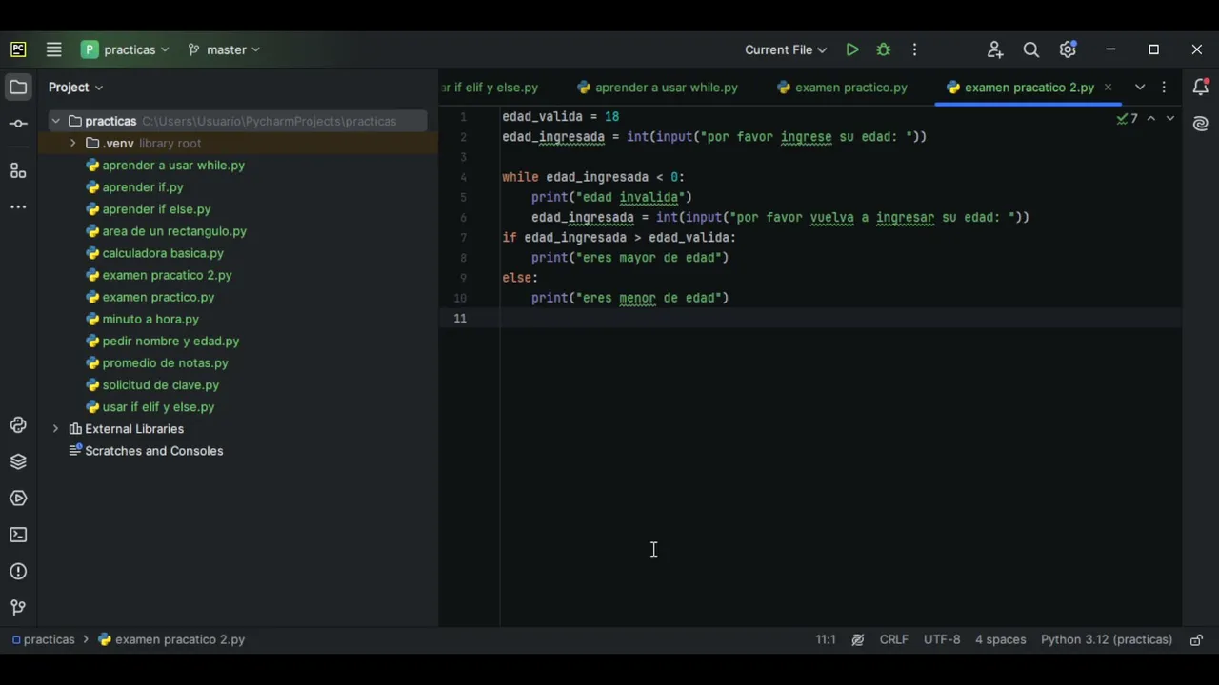Select 'solicitud de clave.py' file
Image resolution: width=1219 pixels, height=685 pixels.
pyautogui.click(x=152, y=384)
